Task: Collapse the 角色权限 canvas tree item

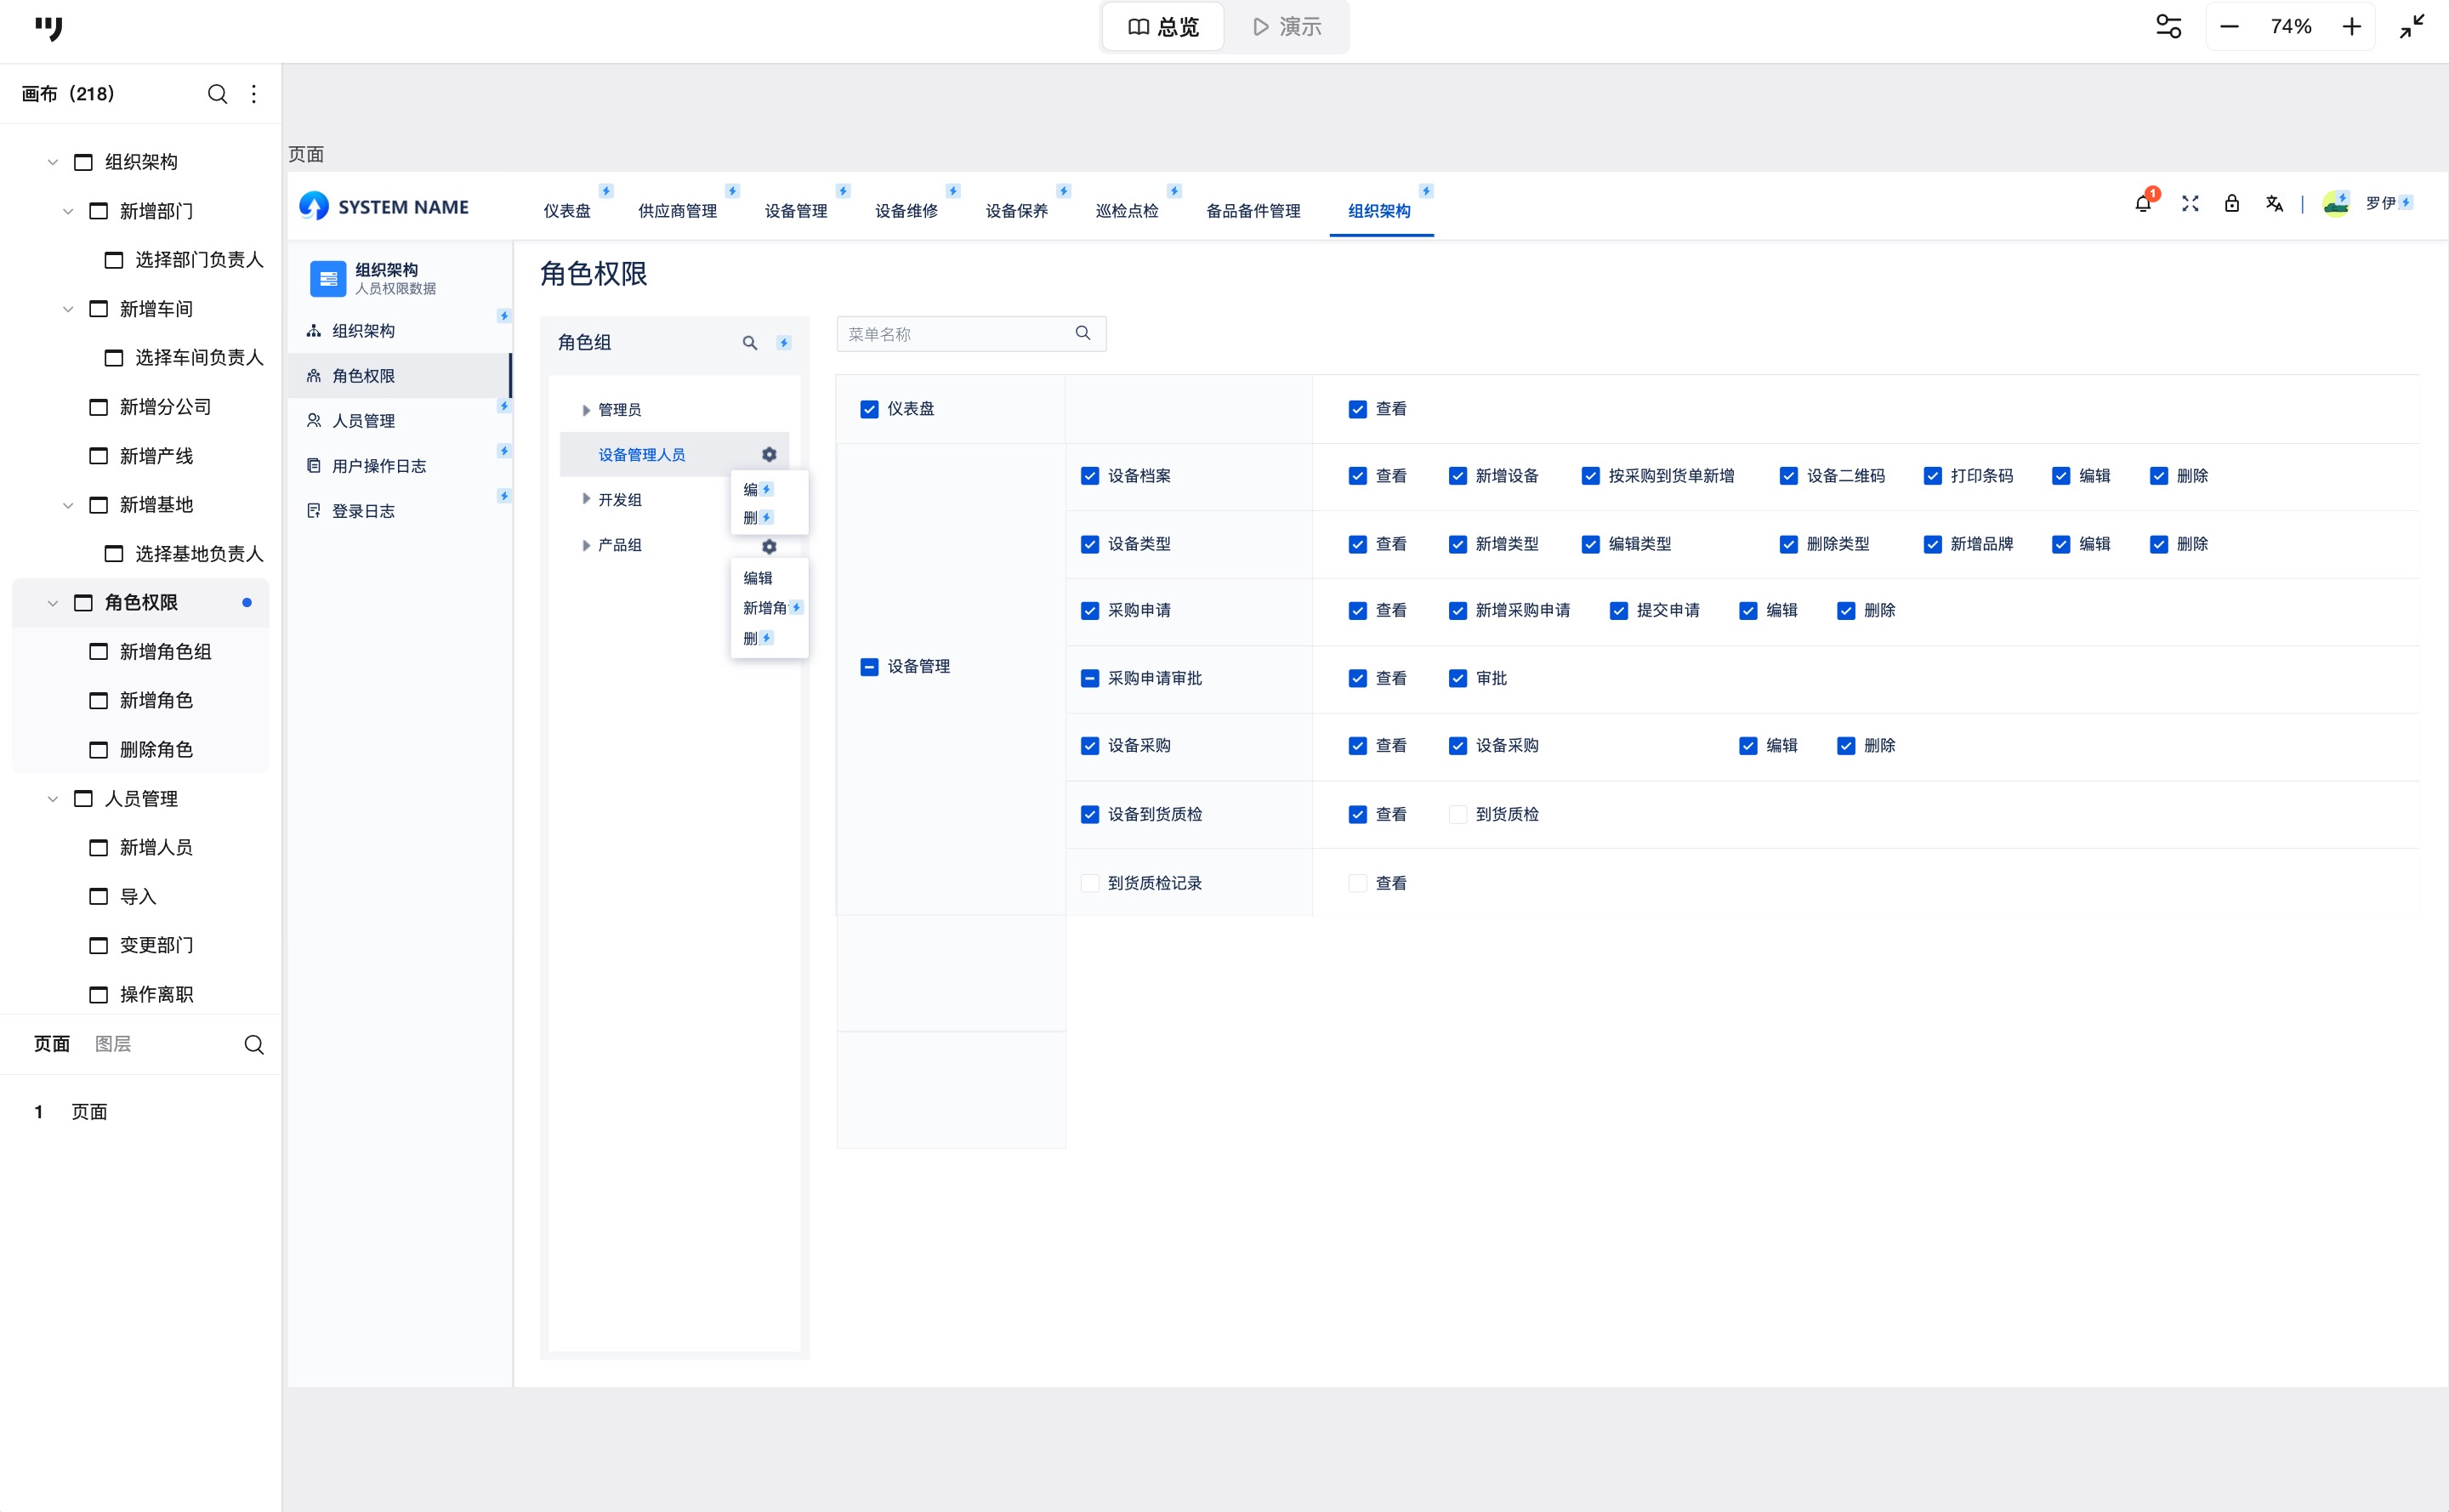Action: (53, 603)
